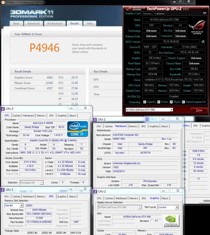210x235 pixels.
Task: Click the CPU-Z icon of the Mainboard window
Action: click(x=95, y=119)
